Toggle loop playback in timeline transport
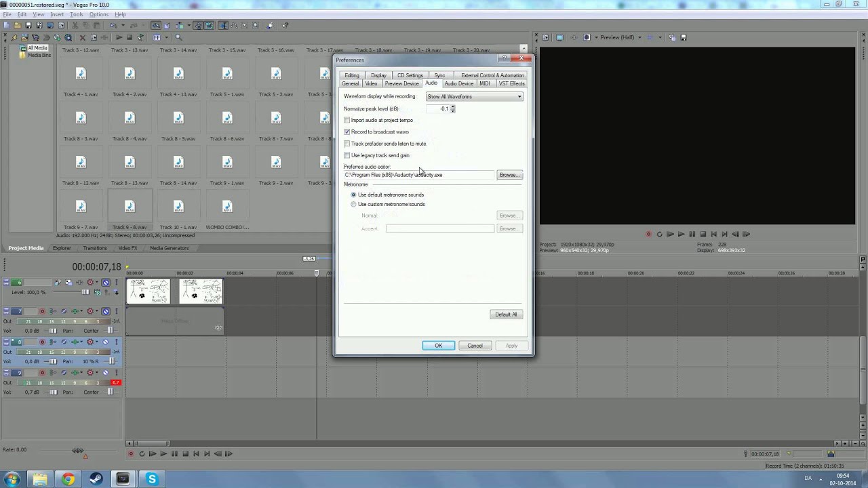This screenshot has height=488, width=868. (x=142, y=454)
